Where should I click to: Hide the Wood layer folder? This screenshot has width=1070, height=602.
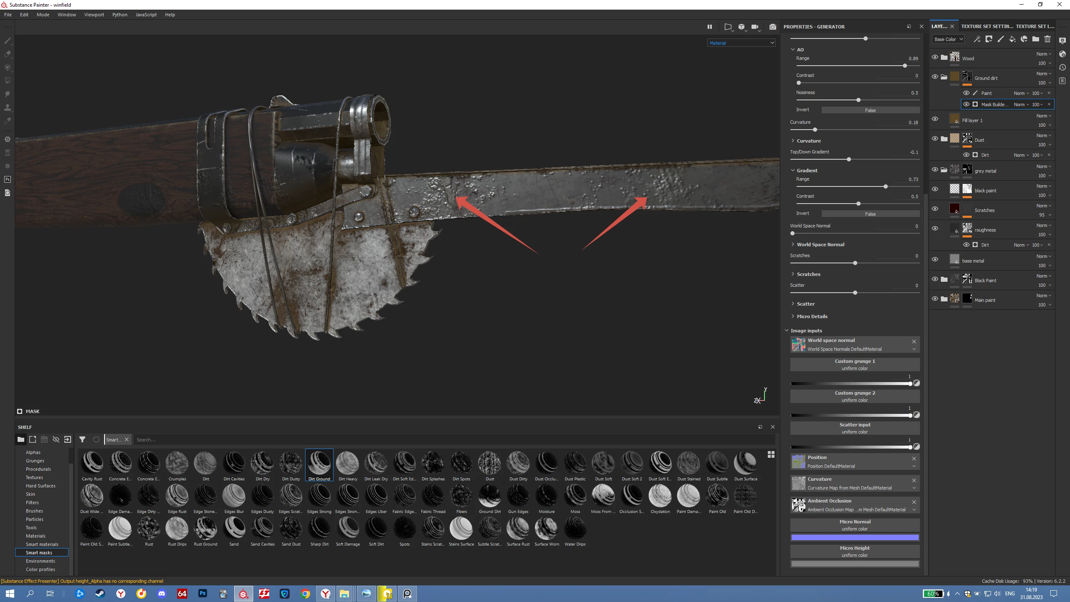(935, 57)
